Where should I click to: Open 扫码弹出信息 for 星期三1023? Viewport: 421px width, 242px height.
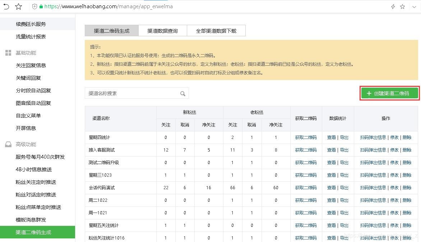pos(373,175)
